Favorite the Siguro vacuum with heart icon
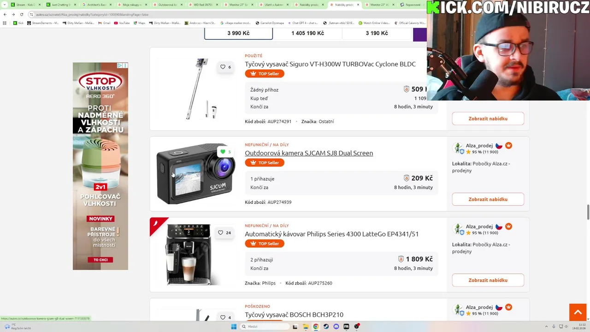Screen dimensions: 590x332 (x=223, y=67)
